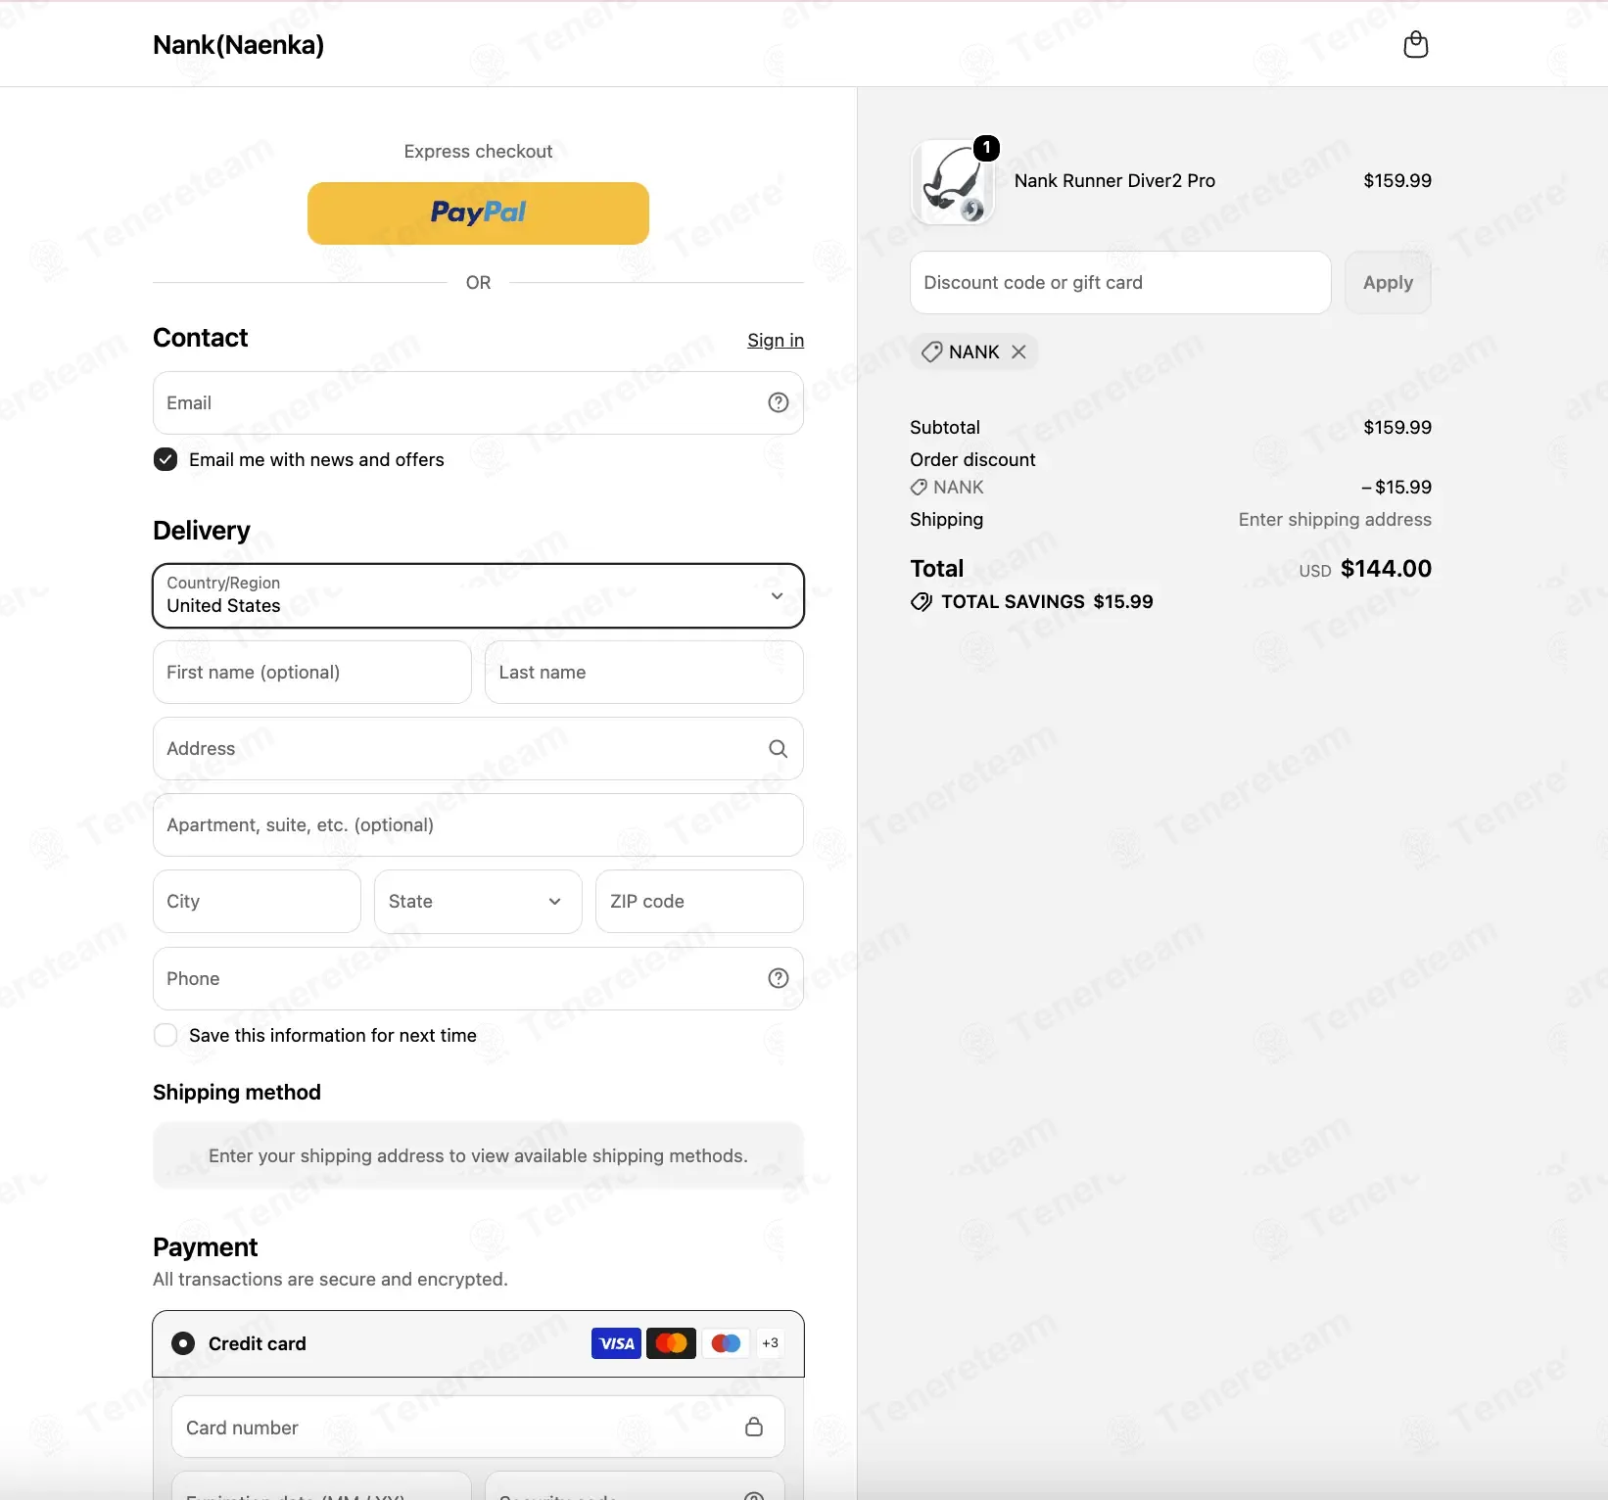The width and height of the screenshot is (1608, 1500).
Task: Apply the discount code
Action: tap(1388, 282)
